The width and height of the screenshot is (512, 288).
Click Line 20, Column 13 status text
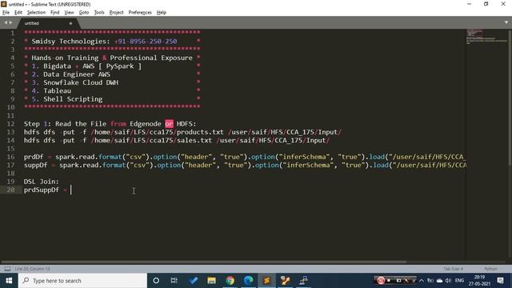32,269
